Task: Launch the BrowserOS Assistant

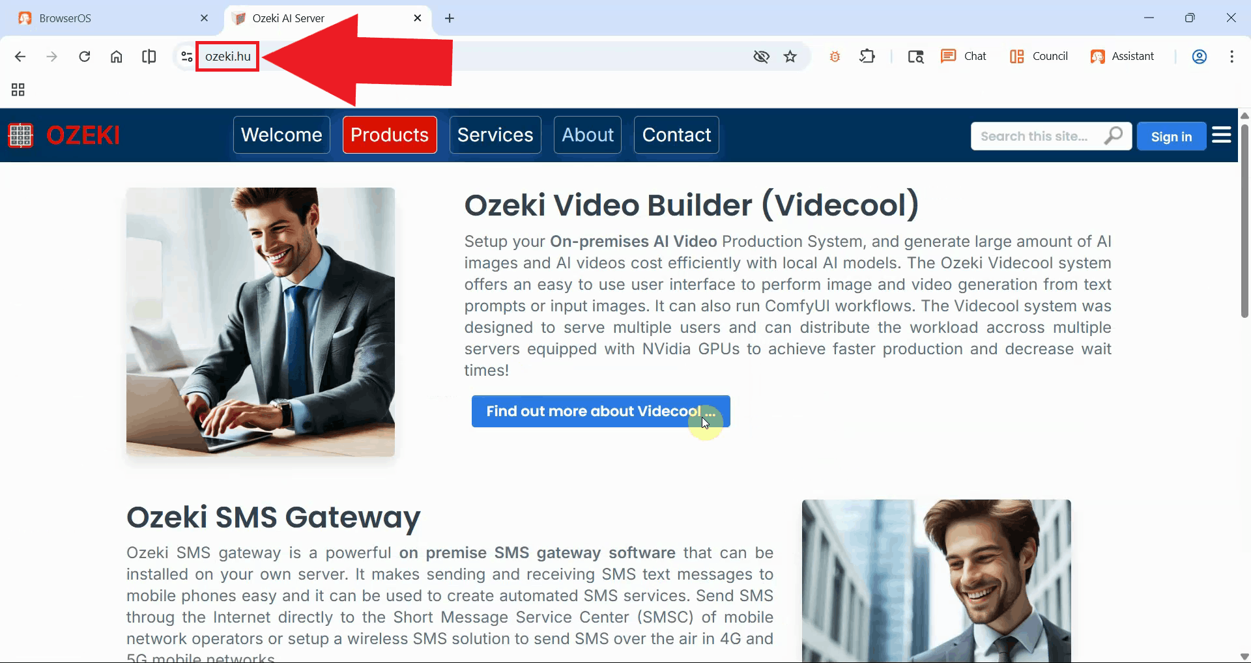Action: [x=1124, y=56]
